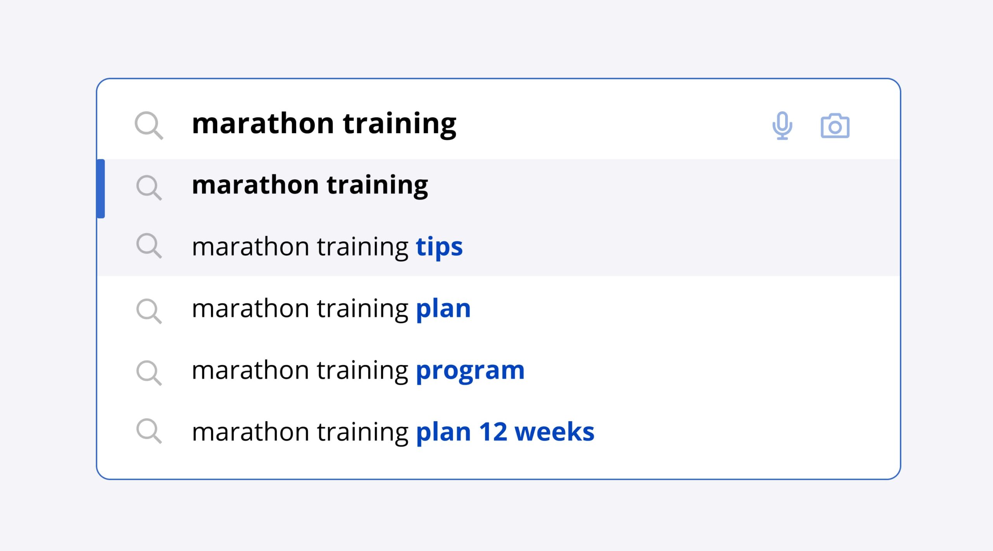Click the blue word 'program'
Screen dimensions: 993x551
click(x=470, y=371)
